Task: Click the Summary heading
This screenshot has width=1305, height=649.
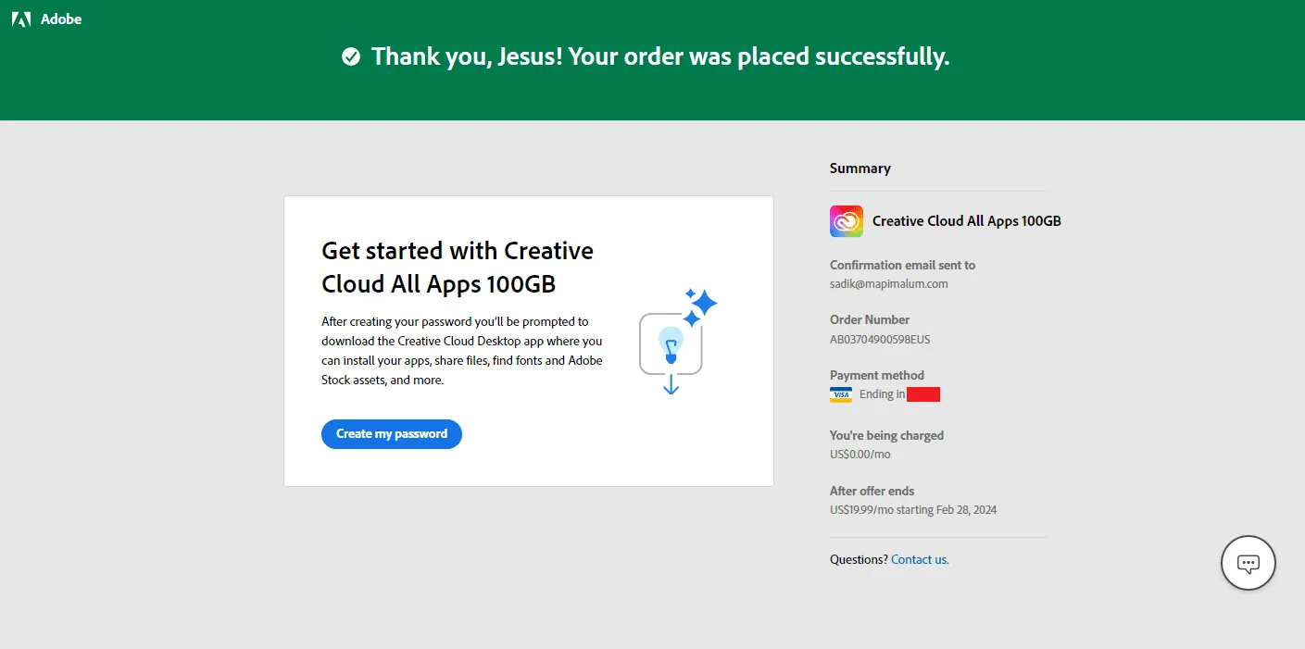Action: (860, 168)
